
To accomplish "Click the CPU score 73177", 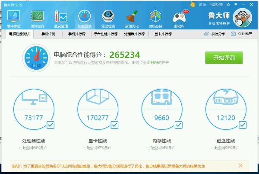I will pyautogui.click(x=34, y=118).
